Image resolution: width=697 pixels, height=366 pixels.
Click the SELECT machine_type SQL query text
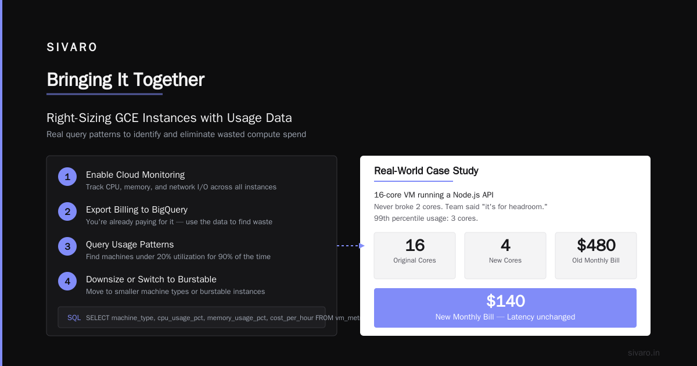pos(223,318)
